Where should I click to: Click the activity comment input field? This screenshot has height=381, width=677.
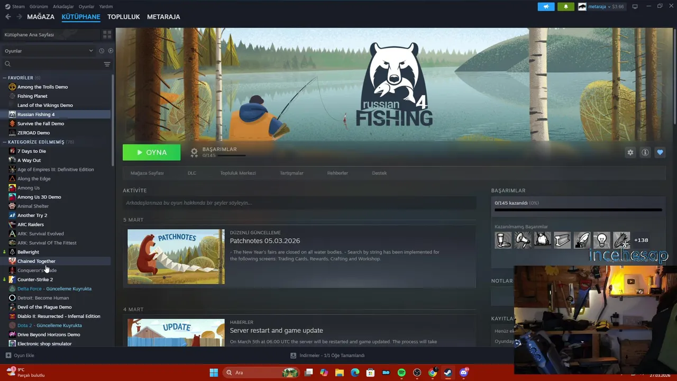coord(299,203)
